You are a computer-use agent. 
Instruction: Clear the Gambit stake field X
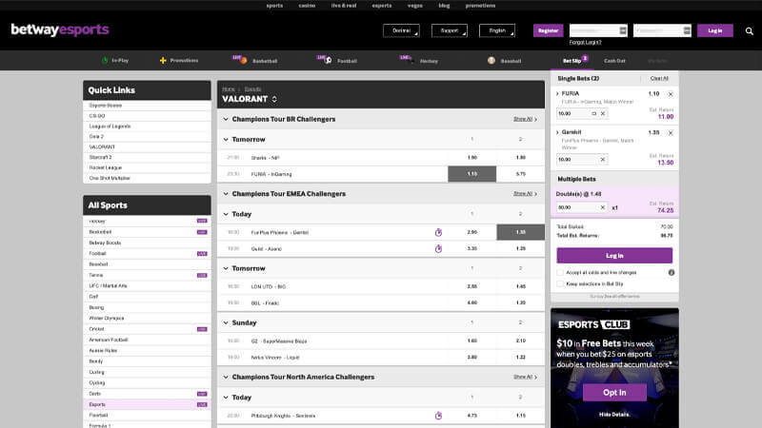coord(603,160)
